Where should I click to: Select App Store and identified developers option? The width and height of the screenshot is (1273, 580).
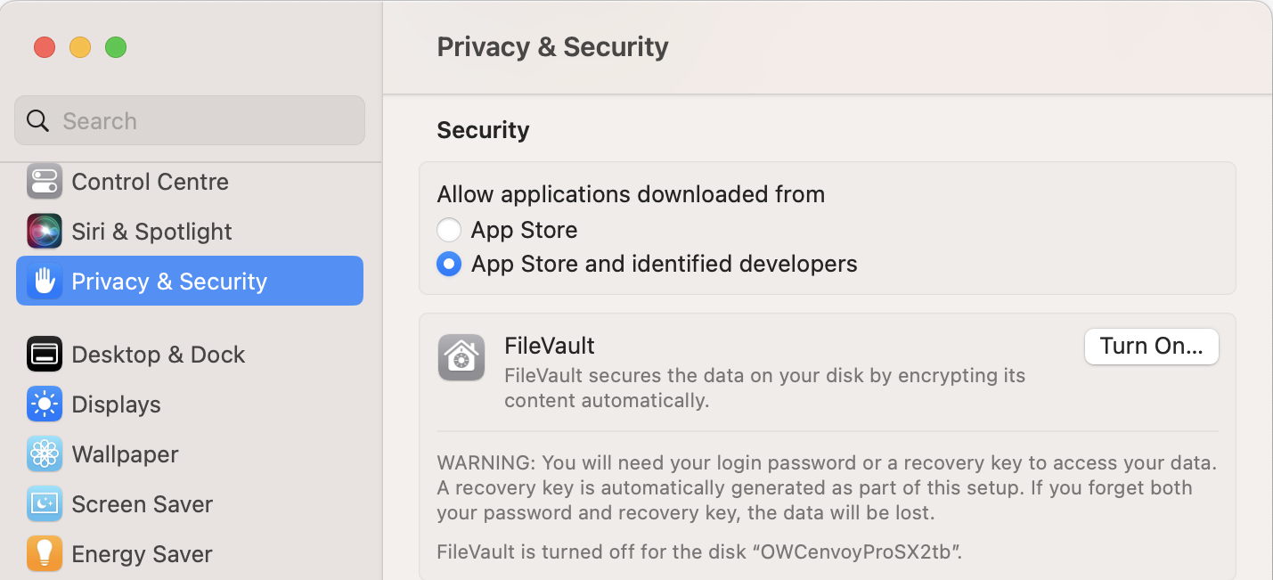coord(449,264)
